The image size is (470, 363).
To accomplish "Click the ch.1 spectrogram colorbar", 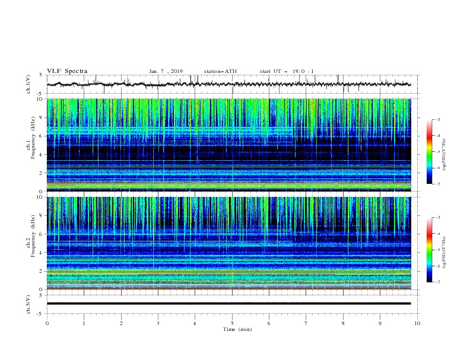I will (429, 152).
